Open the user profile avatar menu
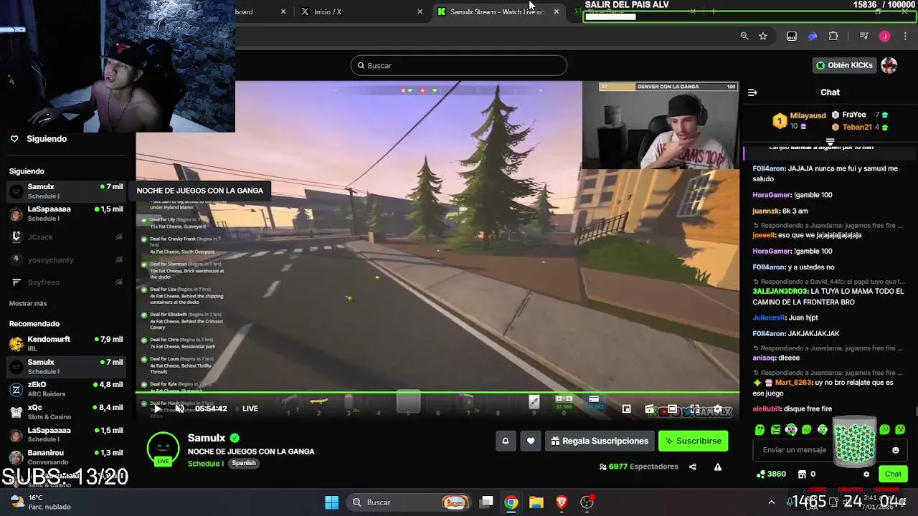This screenshot has width=918, height=516. pos(889,65)
